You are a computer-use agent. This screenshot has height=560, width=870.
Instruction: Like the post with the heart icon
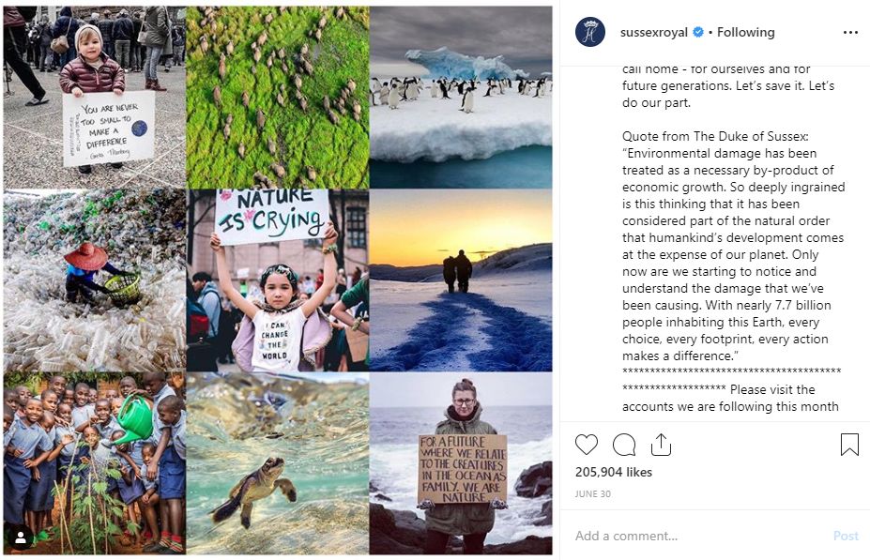[586, 445]
